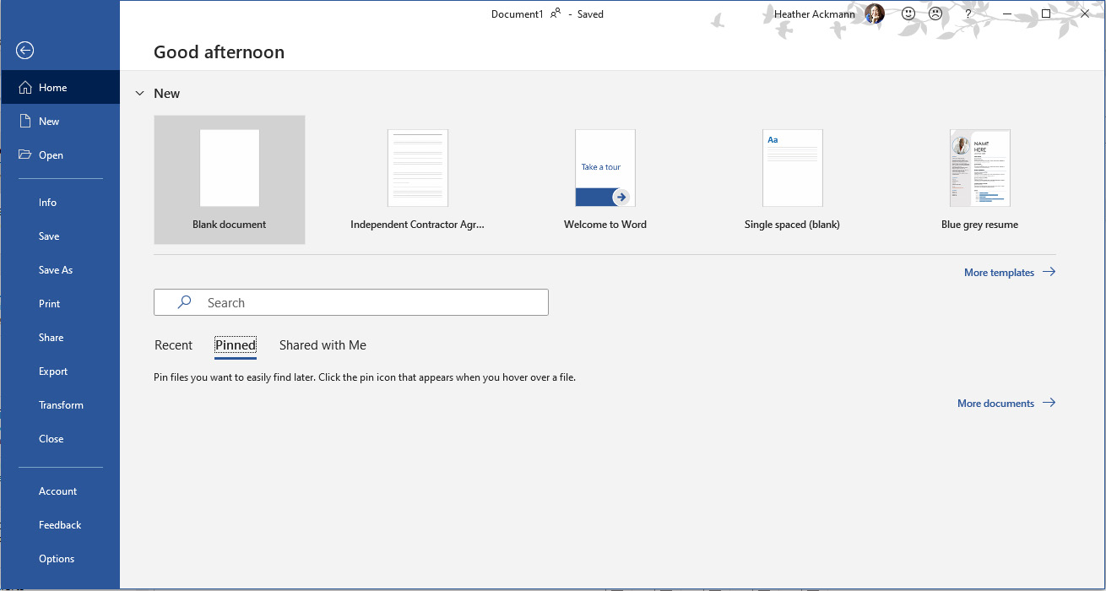Switch to the Recent tab

(x=173, y=344)
